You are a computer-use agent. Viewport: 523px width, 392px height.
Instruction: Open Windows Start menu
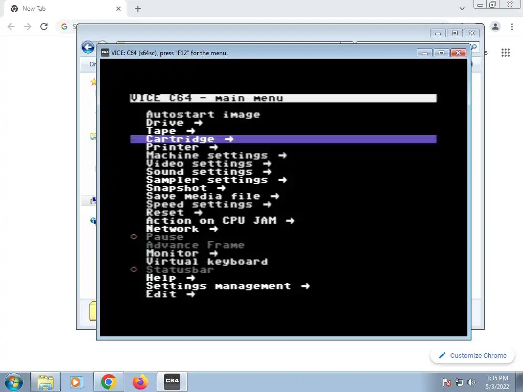(x=14, y=382)
